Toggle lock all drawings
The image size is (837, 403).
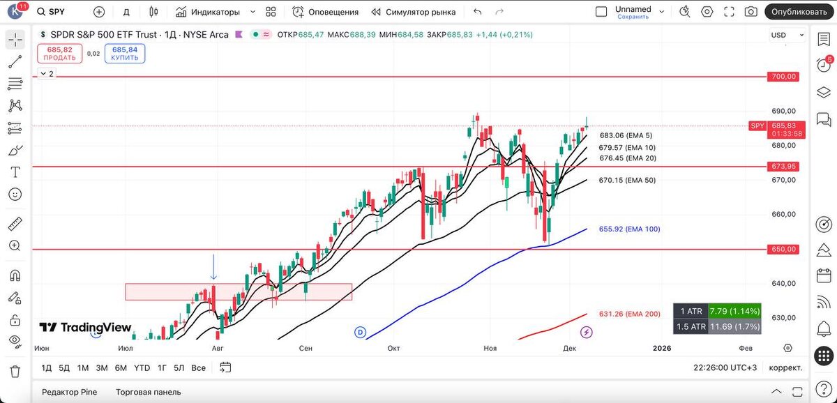coord(15,319)
